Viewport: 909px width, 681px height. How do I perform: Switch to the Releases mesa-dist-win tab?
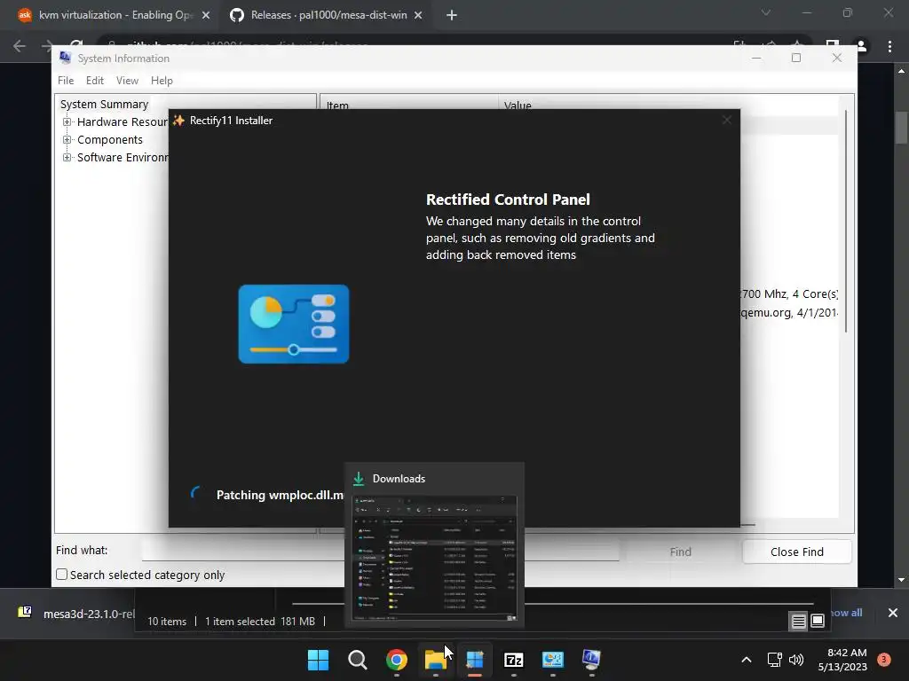328,15
